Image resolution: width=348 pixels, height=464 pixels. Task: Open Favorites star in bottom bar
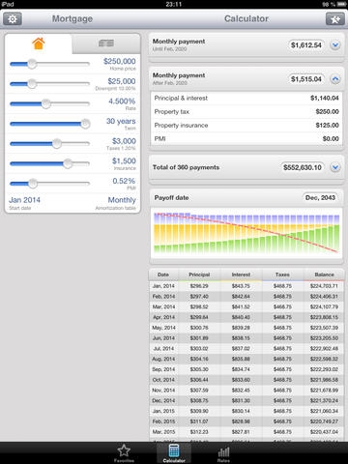124,453
